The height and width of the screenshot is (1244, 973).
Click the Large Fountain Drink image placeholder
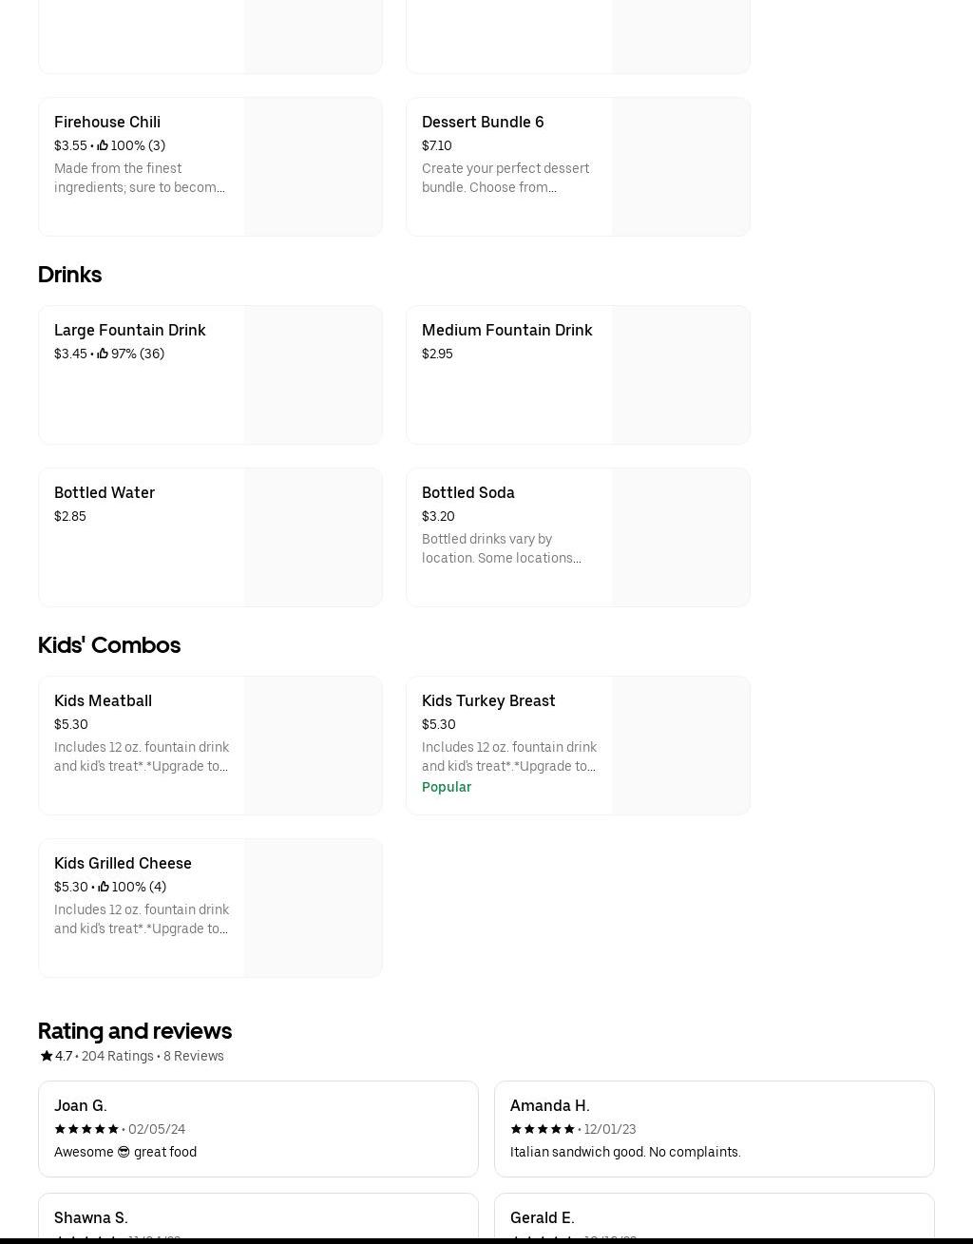(x=314, y=374)
